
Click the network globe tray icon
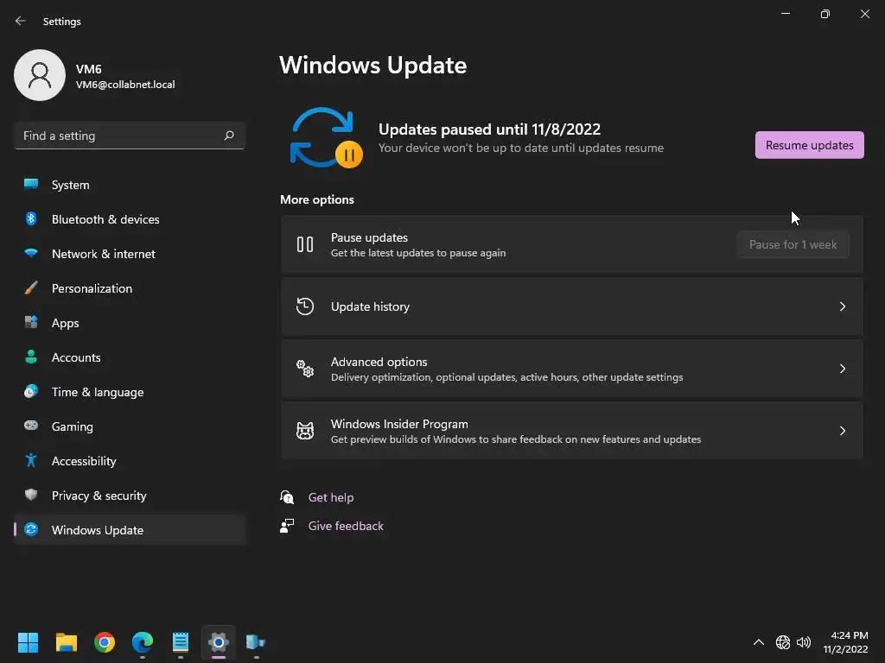point(783,642)
